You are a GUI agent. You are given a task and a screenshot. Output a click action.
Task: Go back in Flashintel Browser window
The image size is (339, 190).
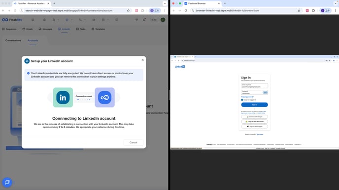(x=173, y=10)
